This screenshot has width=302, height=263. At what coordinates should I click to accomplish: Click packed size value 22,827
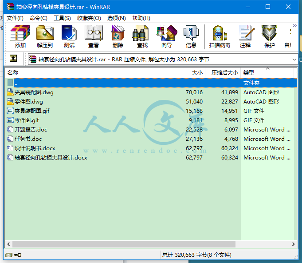coord(230,101)
